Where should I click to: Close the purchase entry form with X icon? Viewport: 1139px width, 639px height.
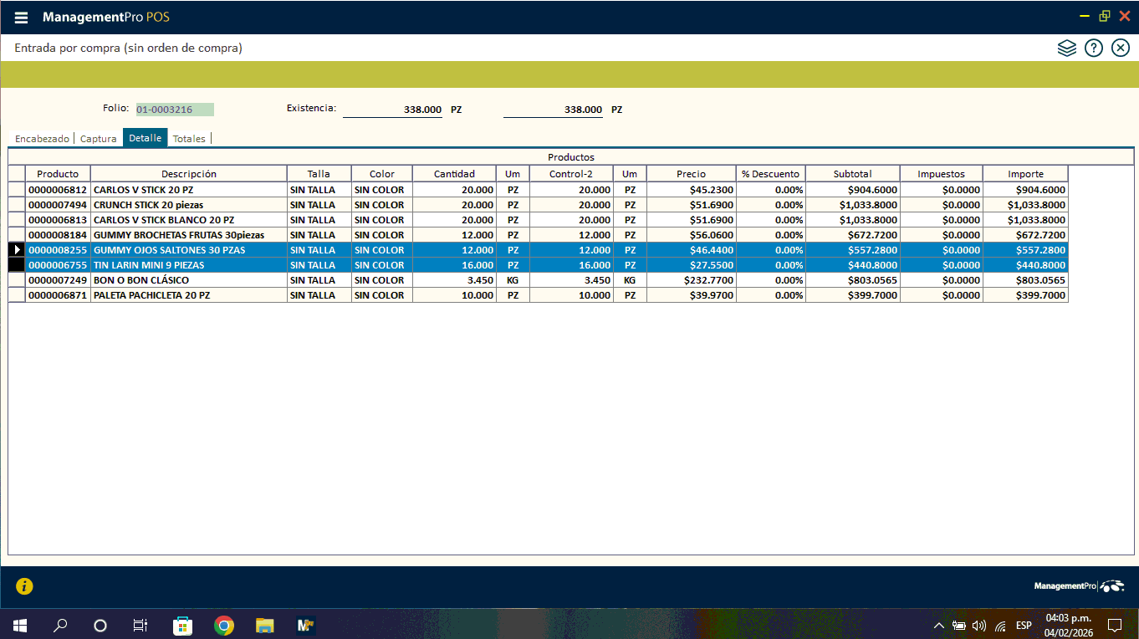1121,48
